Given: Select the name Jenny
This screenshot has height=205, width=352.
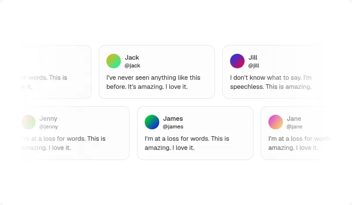Looking at the screenshot, I should click(48, 119).
